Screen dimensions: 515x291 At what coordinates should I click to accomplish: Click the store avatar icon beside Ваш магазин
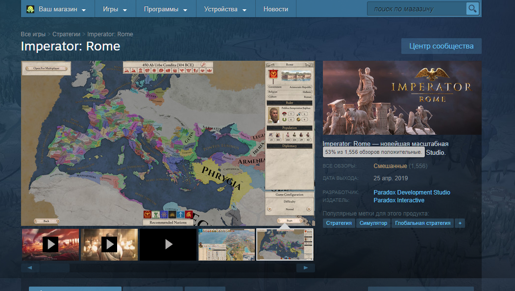(30, 9)
